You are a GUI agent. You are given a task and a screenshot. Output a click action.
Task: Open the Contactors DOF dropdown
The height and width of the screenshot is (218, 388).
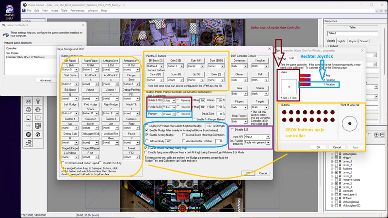[239, 67]
